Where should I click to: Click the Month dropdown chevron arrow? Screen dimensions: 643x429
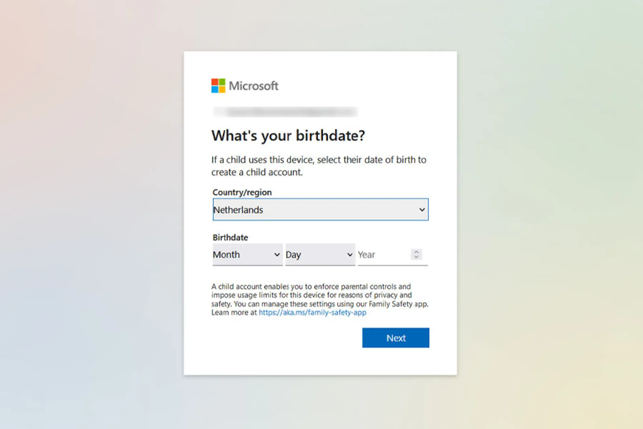pyautogui.click(x=277, y=255)
